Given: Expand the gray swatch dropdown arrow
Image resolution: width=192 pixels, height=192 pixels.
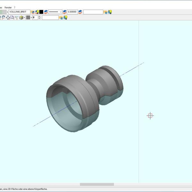Looking at the screenshot, I should 31,18.
